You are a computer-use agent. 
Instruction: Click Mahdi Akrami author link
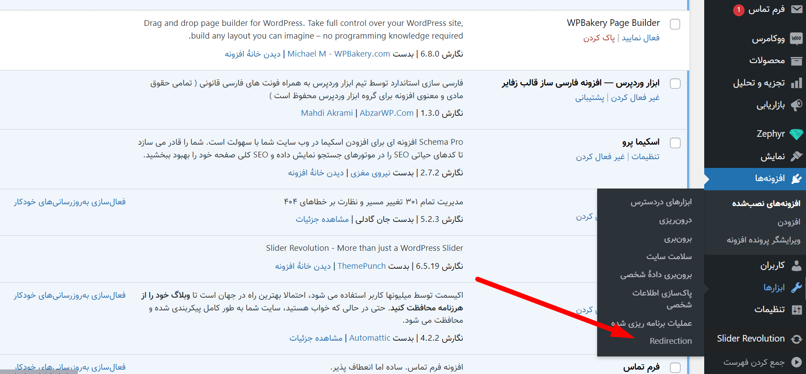[x=327, y=113]
